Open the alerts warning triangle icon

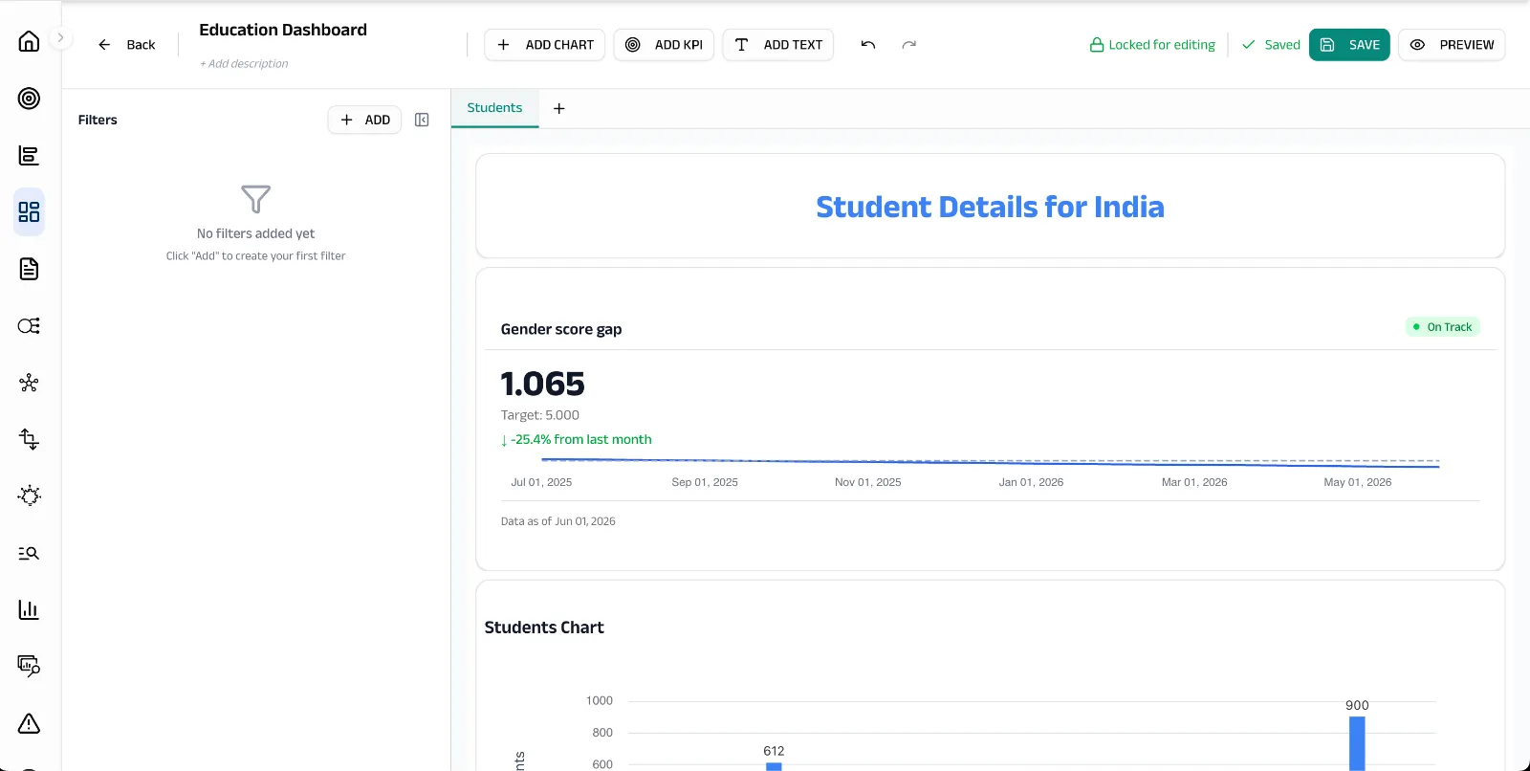coord(29,723)
